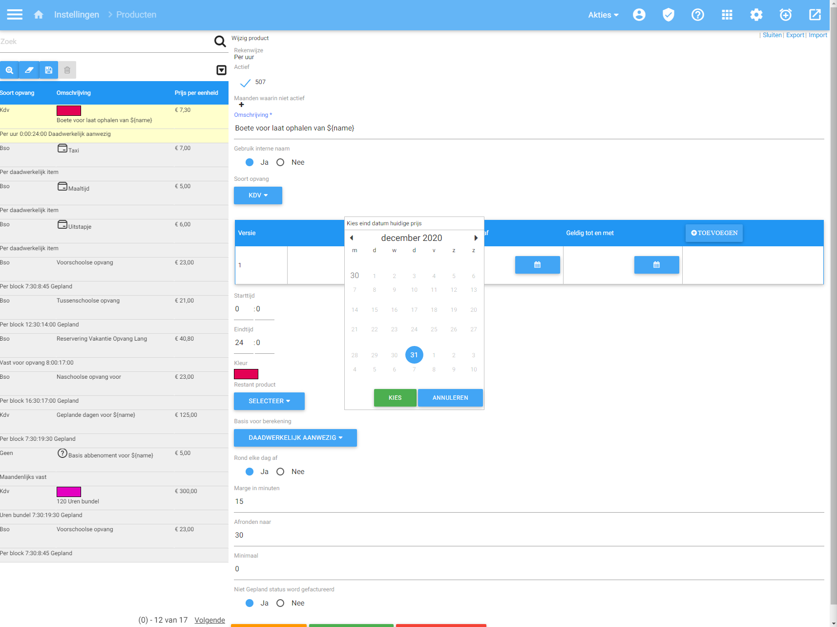The width and height of the screenshot is (837, 627).
Task: Click the eraser icon to clear search
Action: pos(29,70)
